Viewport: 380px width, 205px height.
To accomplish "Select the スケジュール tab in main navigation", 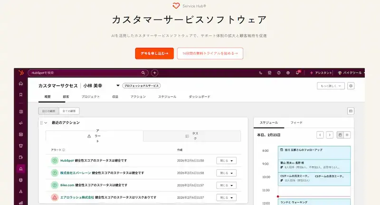I will [x=167, y=97].
